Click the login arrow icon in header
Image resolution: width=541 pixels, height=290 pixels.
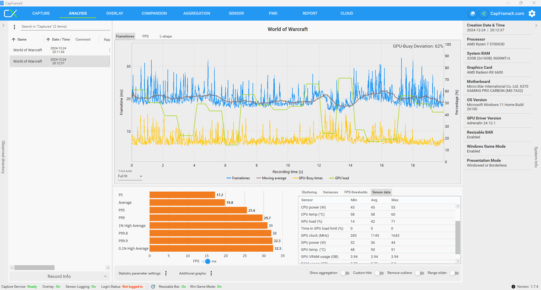(484, 14)
